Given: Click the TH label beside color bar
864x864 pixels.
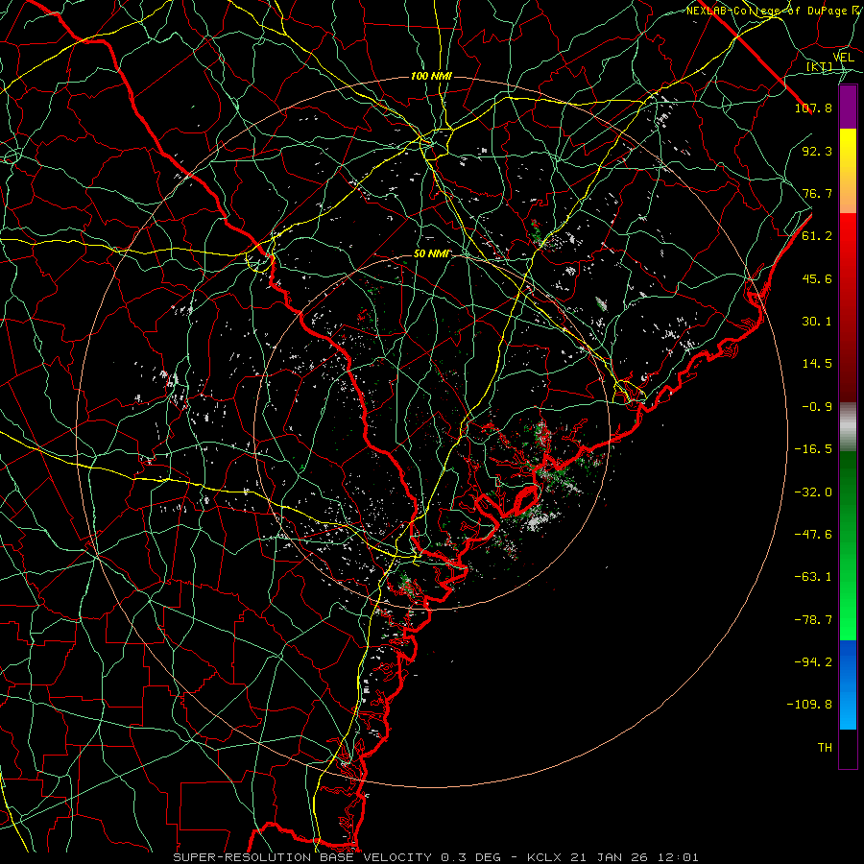Looking at the screenshot, I should (x=825, y=748).
